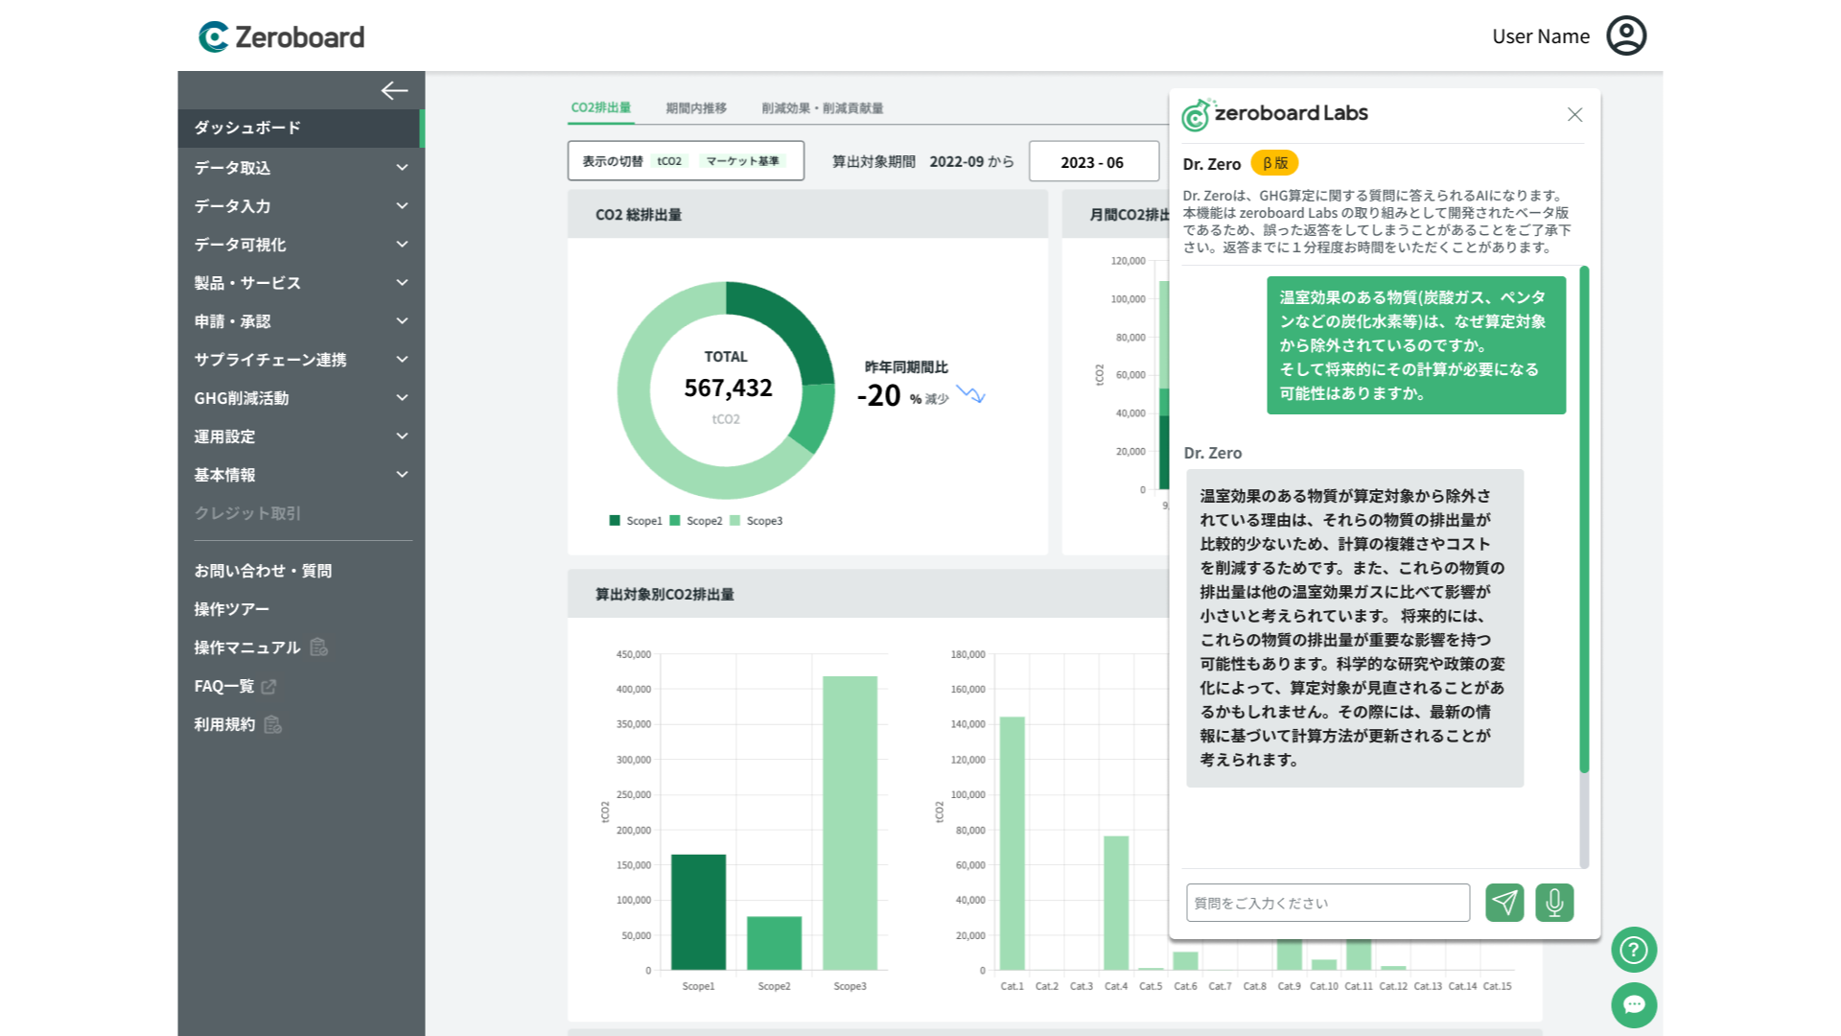Click the user profile avatar icon

click(x=1626, y=36)
